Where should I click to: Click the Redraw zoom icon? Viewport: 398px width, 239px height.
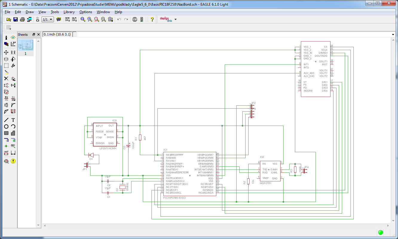click(103, 19)
